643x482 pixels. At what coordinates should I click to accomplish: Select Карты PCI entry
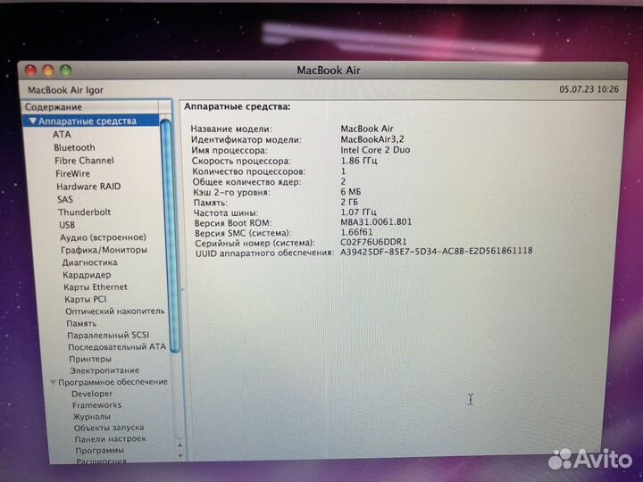(x=86, y=300)
